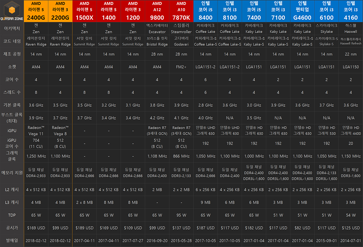Screen dimensions: 363x247
Task: Select the AMD Ryzen 3 2200G header
Action: point(60,11)
